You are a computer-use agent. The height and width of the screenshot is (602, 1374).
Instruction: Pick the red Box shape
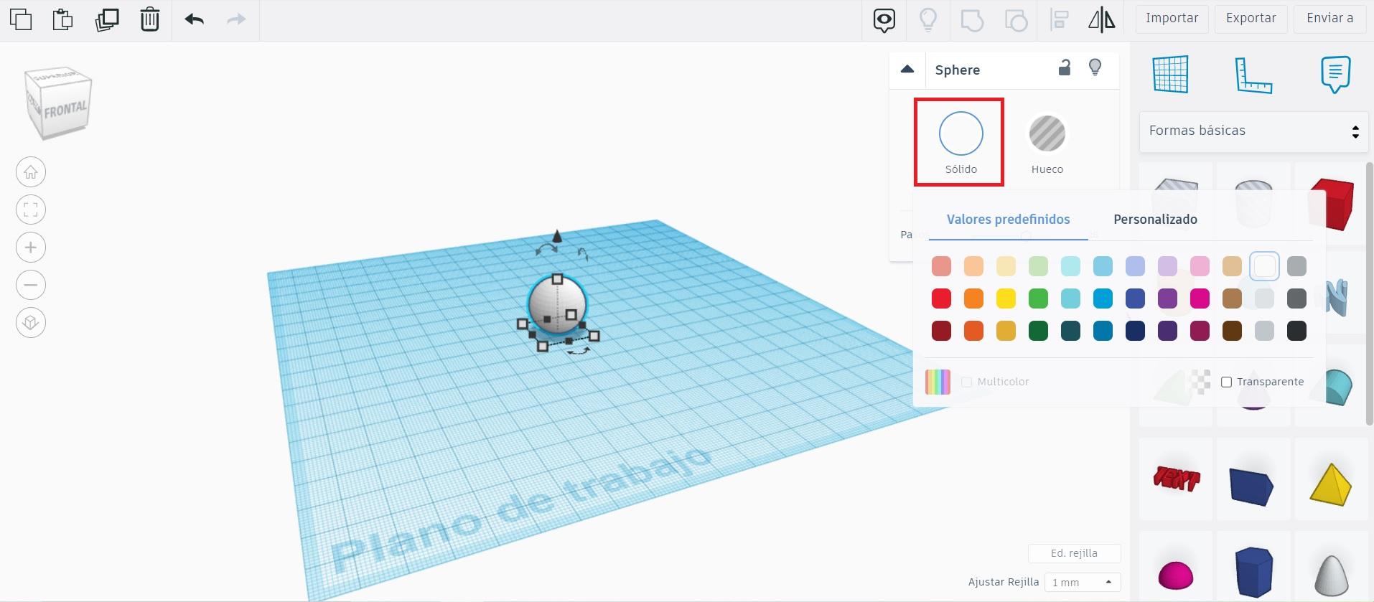[x=1332, y=204]
